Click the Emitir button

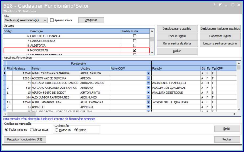pyautogui.click(x=227, y=129)
